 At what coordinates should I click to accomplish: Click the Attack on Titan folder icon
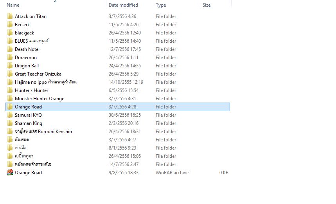(x=10, y=16)
